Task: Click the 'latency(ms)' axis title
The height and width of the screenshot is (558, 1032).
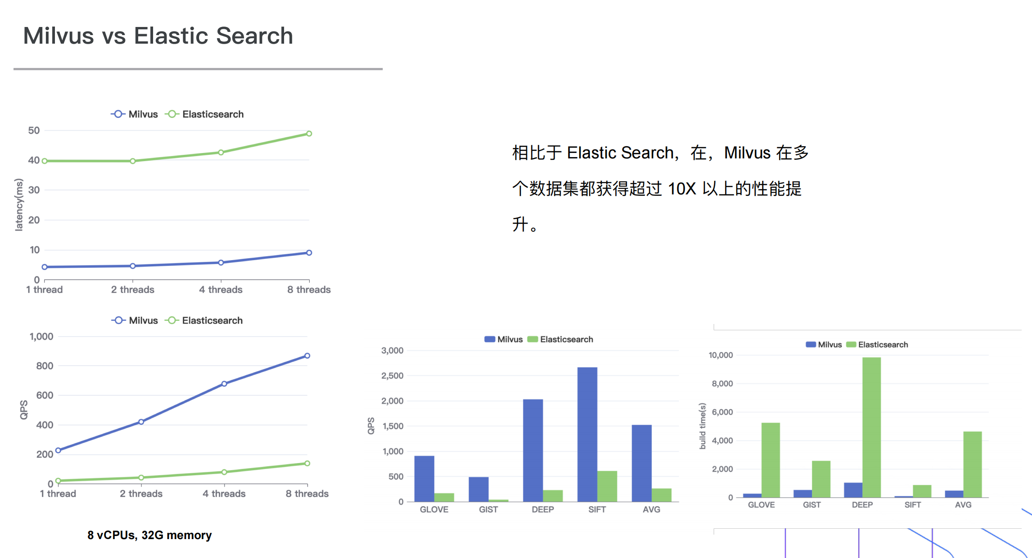Action: coord(18,205)
